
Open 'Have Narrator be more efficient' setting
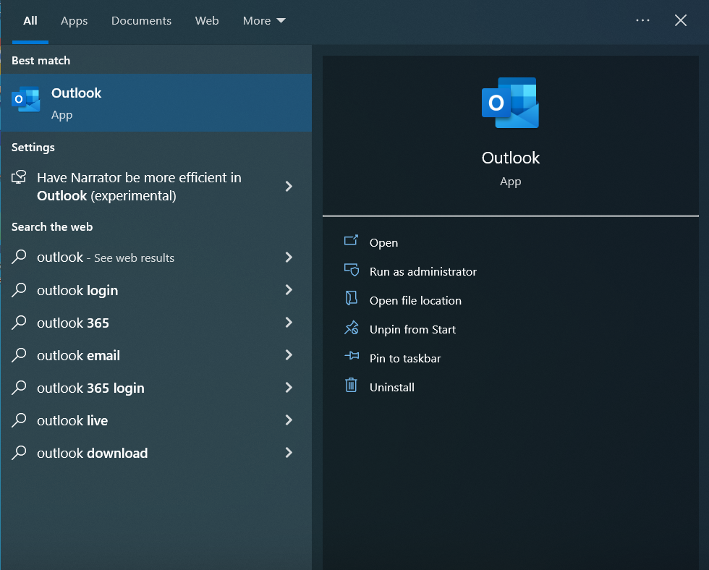click(156, 186)
